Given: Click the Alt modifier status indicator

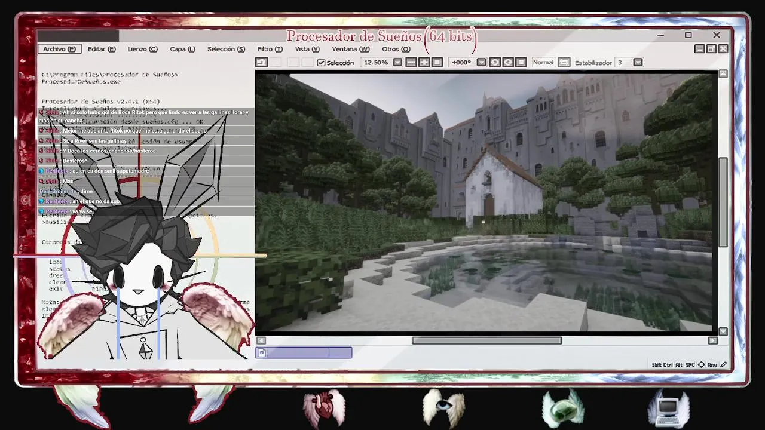Looking at the screenshot, I should [x=679, y=364].
